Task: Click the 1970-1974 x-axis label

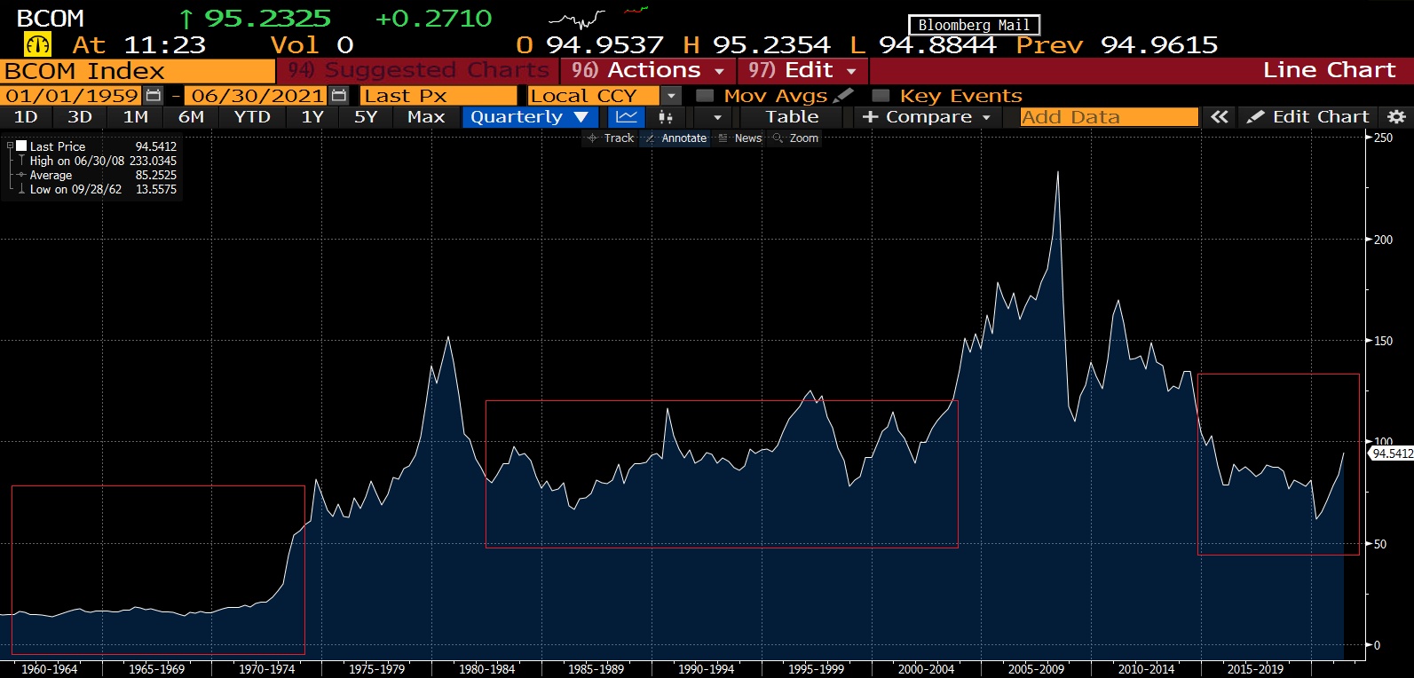Action: click(x=266, y=669)
